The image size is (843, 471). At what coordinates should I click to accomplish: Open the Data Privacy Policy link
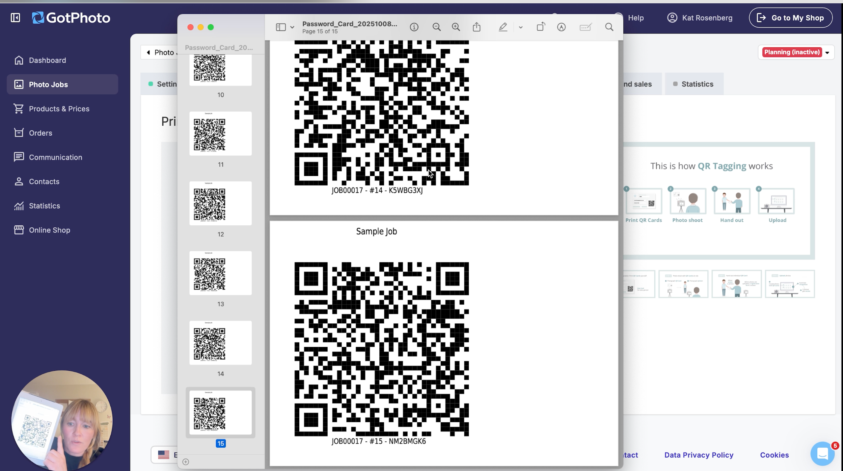[x=698, y=455]
